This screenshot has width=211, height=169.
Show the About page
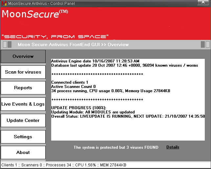point(23,152)
